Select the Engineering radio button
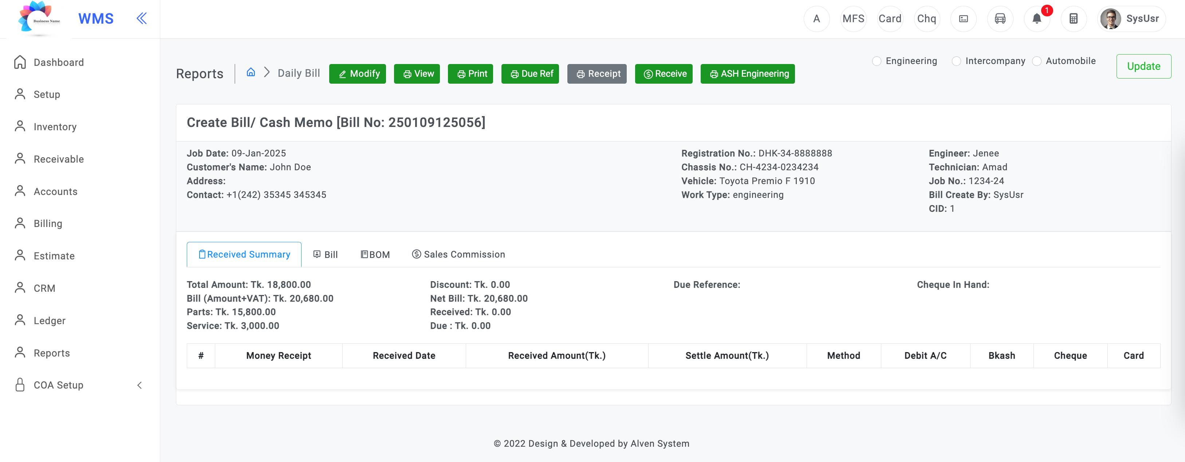The height and width of the screenshot is (462, 1185). [877, 61]
